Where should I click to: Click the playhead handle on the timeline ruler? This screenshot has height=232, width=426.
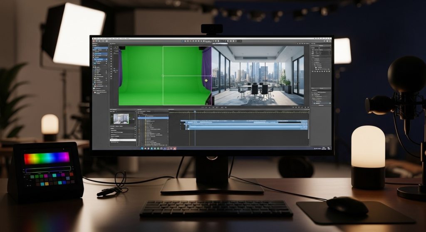click(195, 111)
